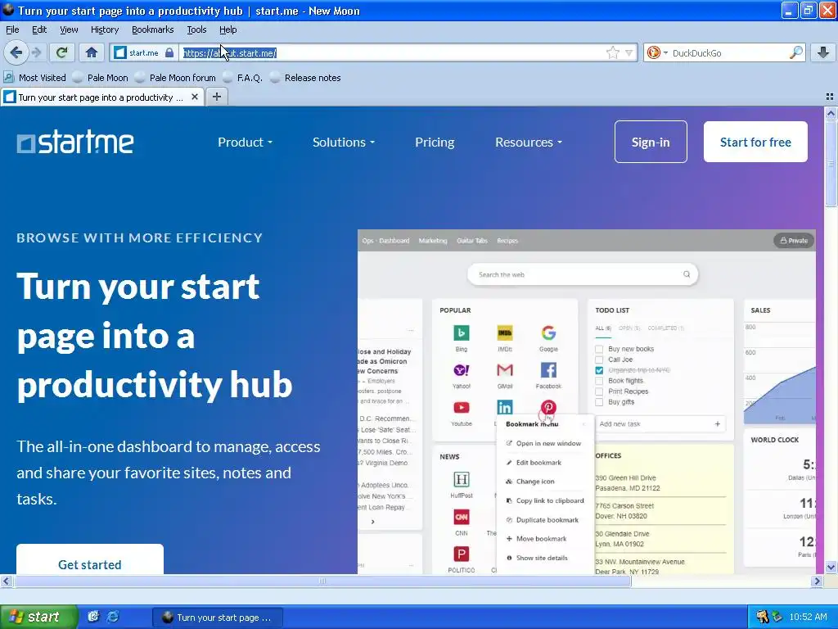Click the second system tray icon
838x629 pixels.
point(777,617)
